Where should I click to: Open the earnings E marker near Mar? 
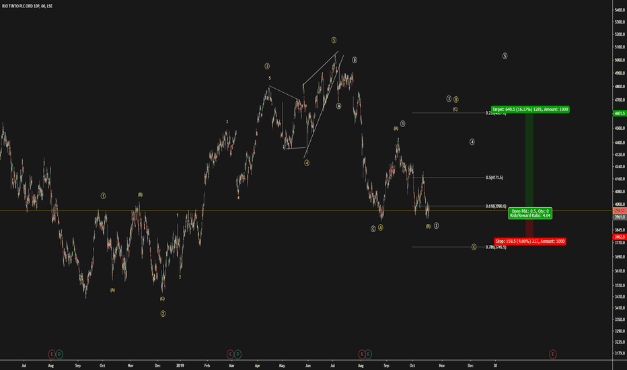(x=230, y=354)
